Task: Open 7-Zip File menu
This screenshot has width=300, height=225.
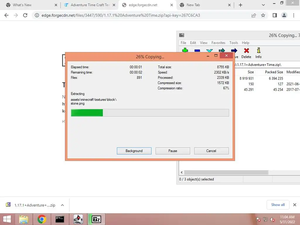Action: [x=183, y=43]
